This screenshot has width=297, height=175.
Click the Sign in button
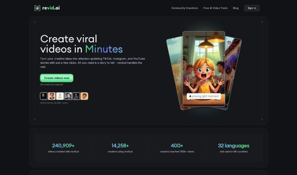pos(252,8)
